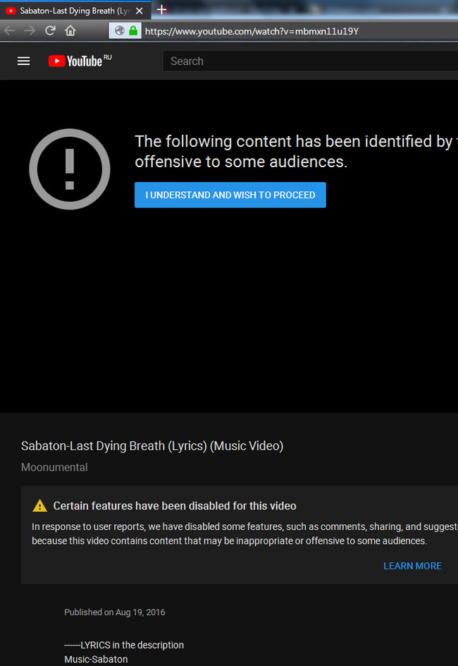Open the Moonumental channel link
The image size is (458, 666).
(54, 467)
